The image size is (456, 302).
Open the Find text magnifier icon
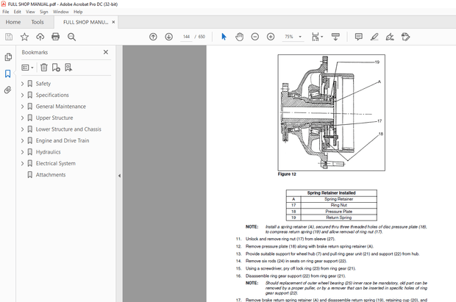coord(71,37)
